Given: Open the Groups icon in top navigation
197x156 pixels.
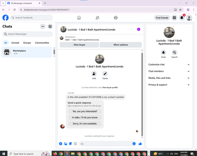Looking at the screenshot, I should click(116, 18).
